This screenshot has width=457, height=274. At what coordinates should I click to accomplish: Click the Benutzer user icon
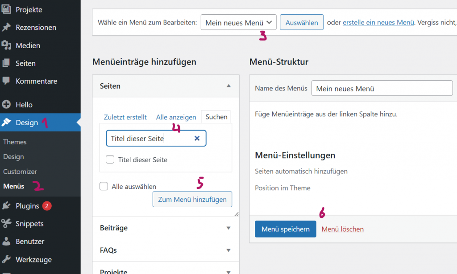coord(6,241)
